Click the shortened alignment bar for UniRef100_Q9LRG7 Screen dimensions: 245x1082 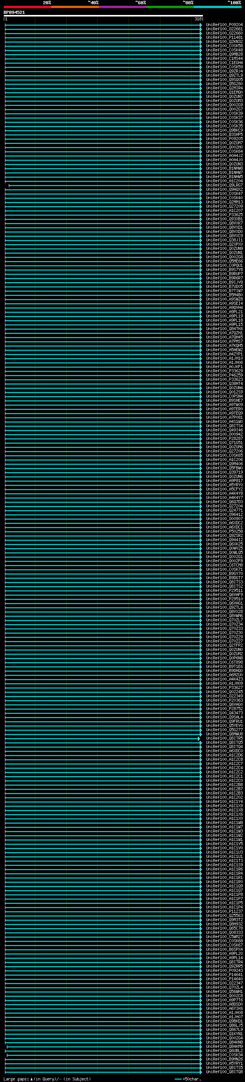105,185
